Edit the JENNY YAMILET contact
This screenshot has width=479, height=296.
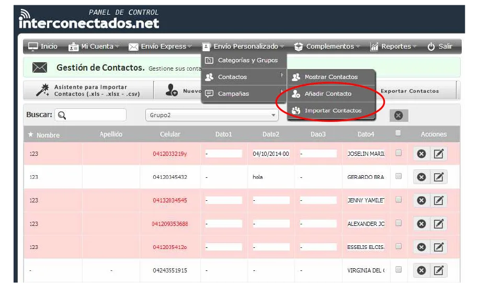coord(439,200)
